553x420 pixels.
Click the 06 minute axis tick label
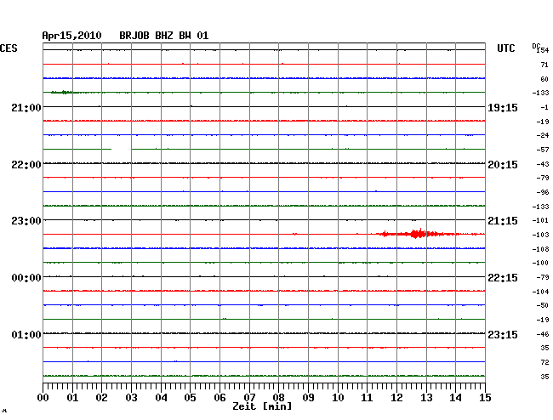click(x=219, y=398)
